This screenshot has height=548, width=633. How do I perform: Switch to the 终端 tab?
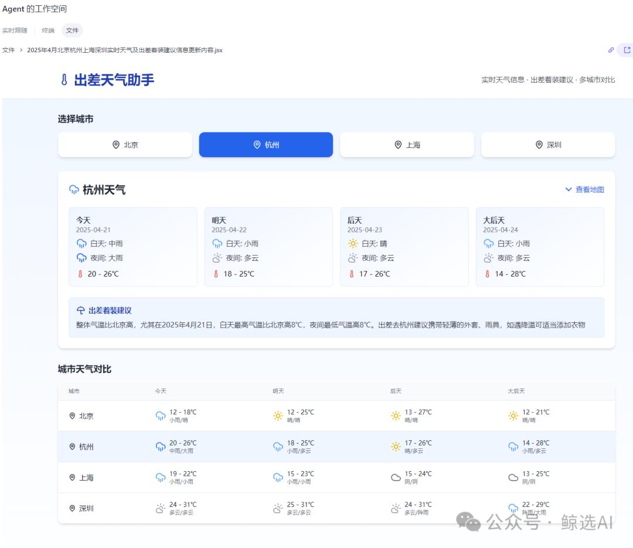pos(47,30)
